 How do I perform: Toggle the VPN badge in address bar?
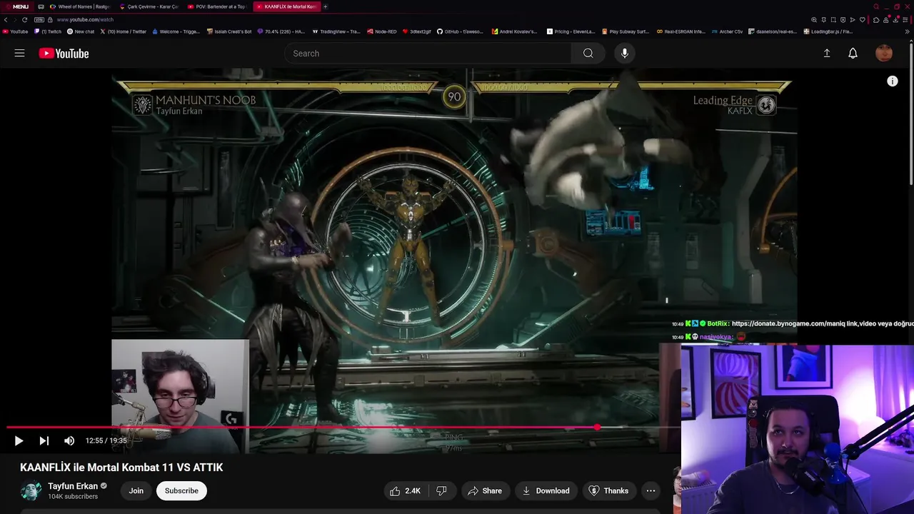pos(39,20)
